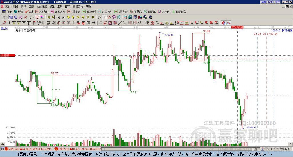Select the Gann fan lines tool
The height and width of the screenshot is (157, 293).
105,23
